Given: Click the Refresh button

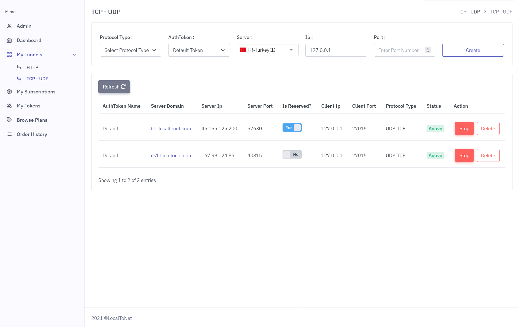Looking at the screenshot, I should click(114, 87).
